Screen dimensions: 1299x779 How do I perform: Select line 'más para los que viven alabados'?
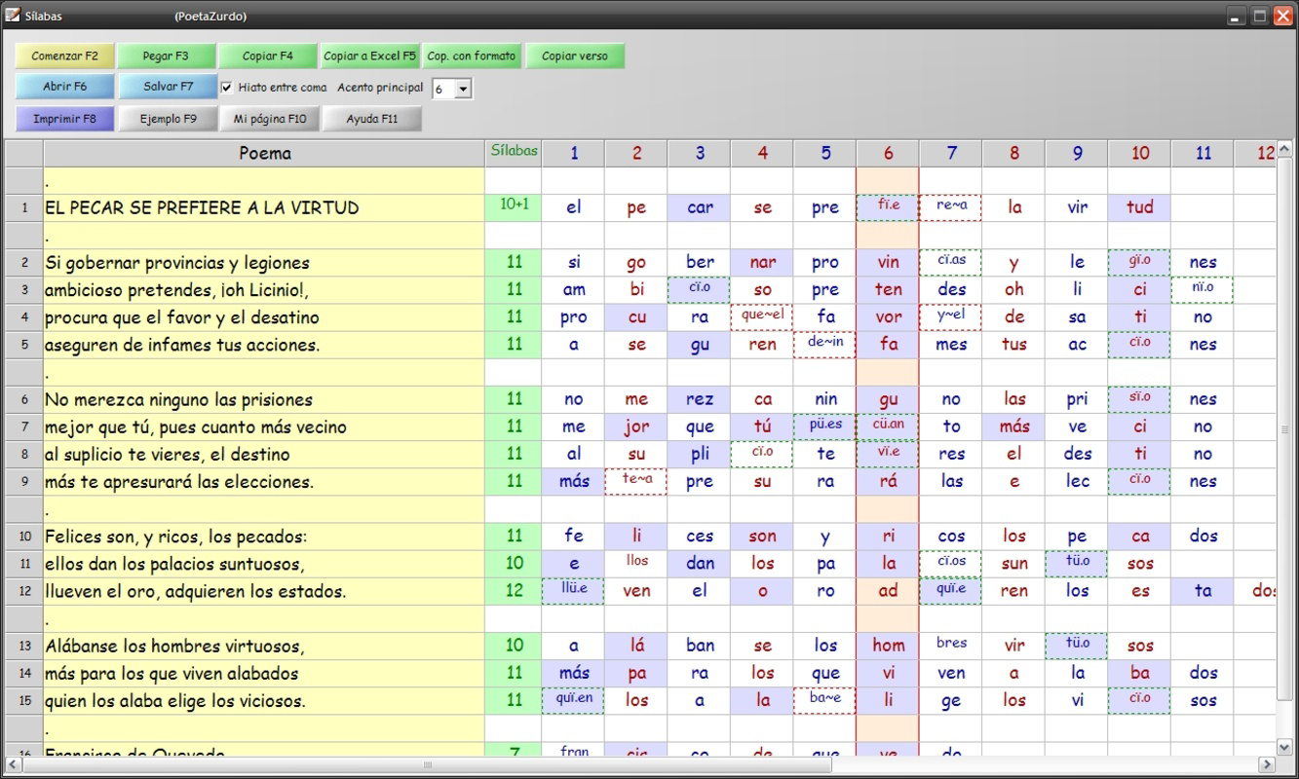pos(264,673)
